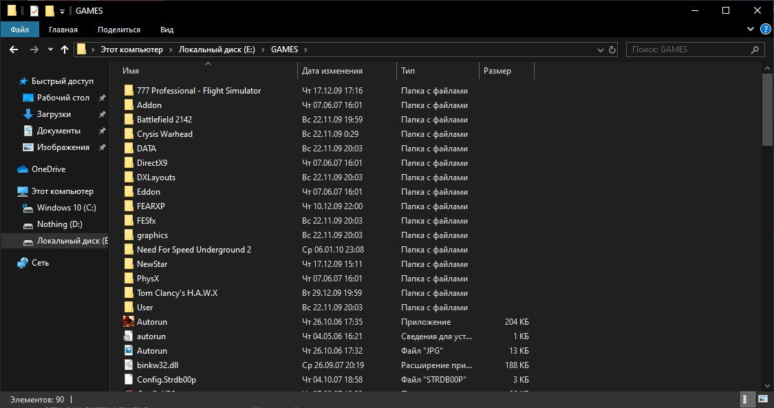The width and height of the screenshot is (774, 408).
Task: Select Быстрый доступ in the sidebar
Action: [x=62, y=81]
